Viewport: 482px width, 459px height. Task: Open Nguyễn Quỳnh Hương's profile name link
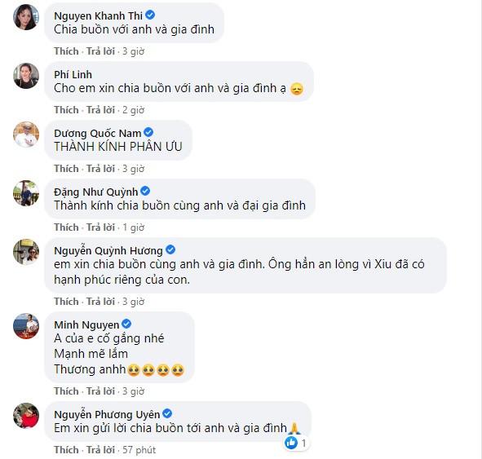tap(108, 251)
